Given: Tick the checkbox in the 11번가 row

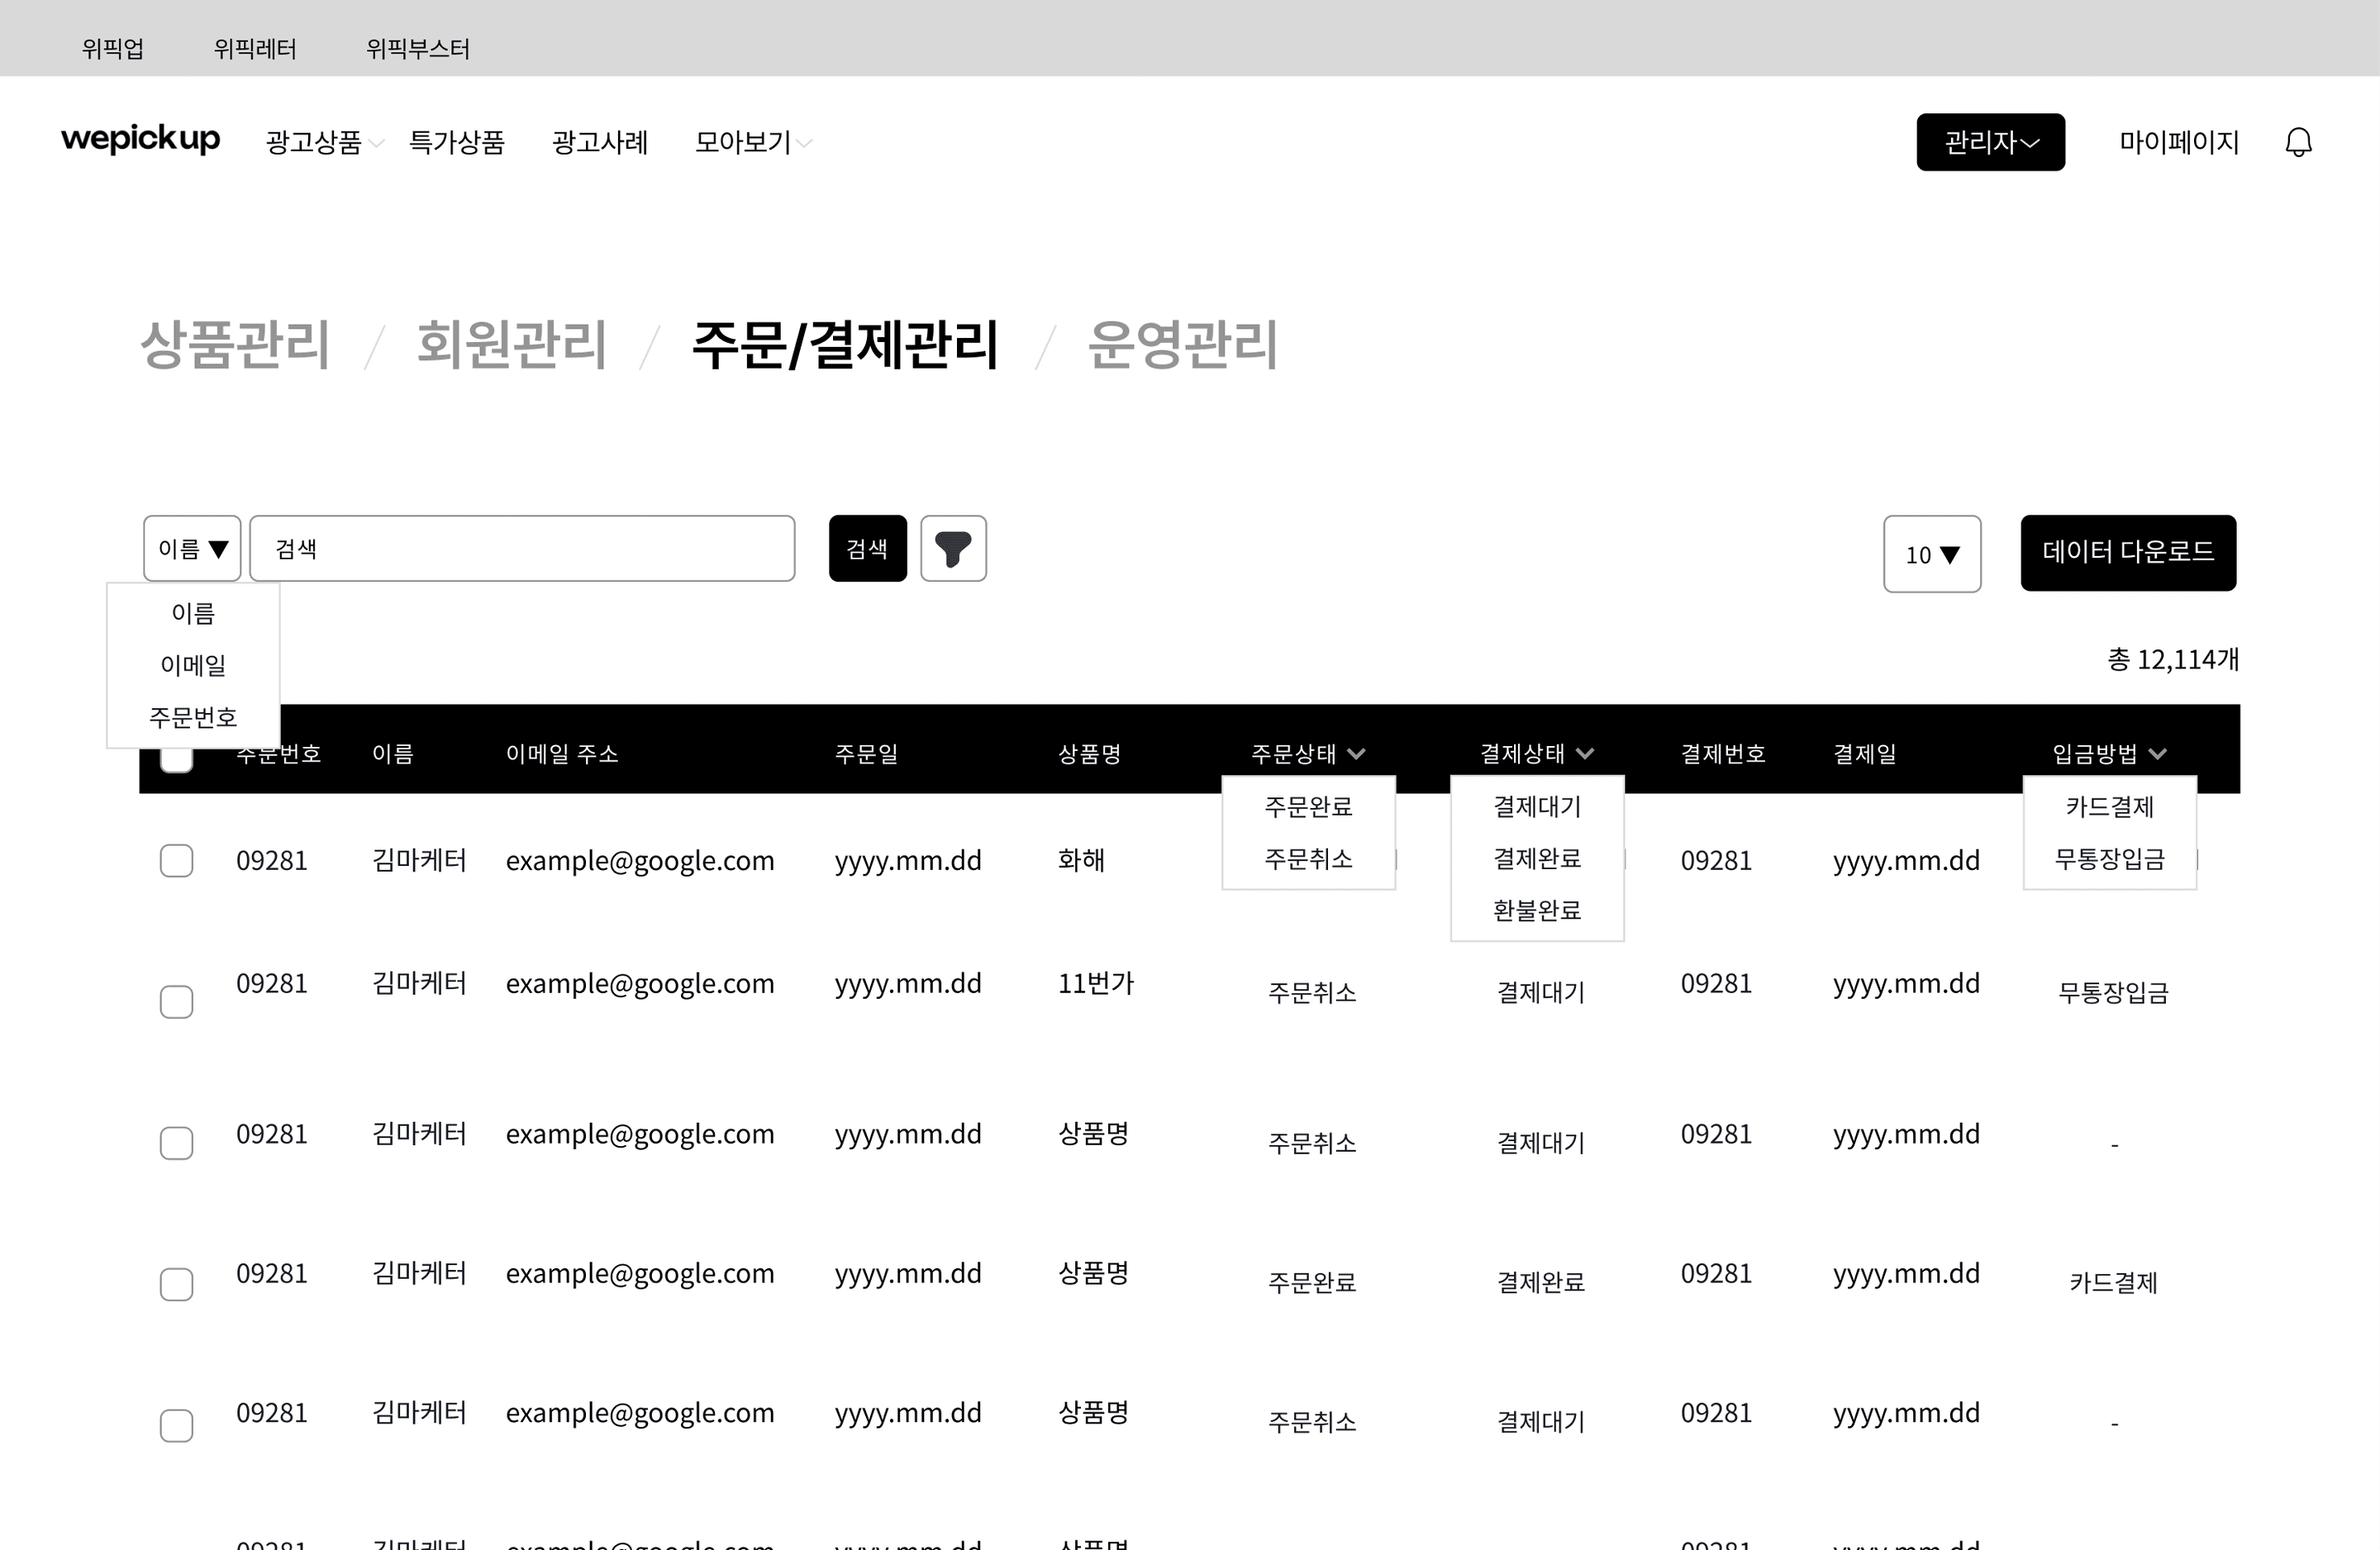Looking at the screenshot, I should [177, 1002].
